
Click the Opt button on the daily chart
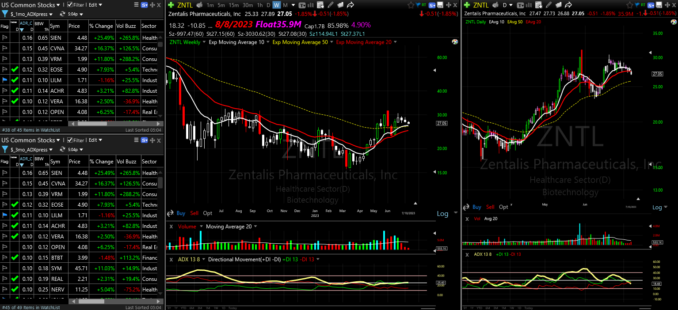[x=503, y=207]
